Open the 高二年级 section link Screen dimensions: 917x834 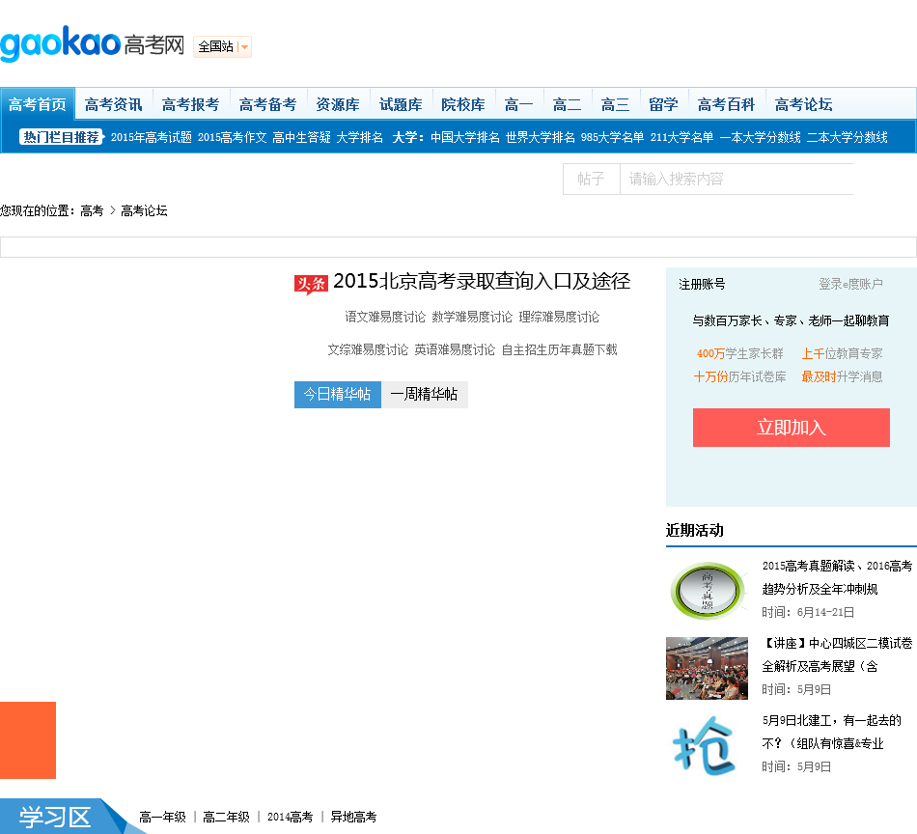(x=226, y=817)
